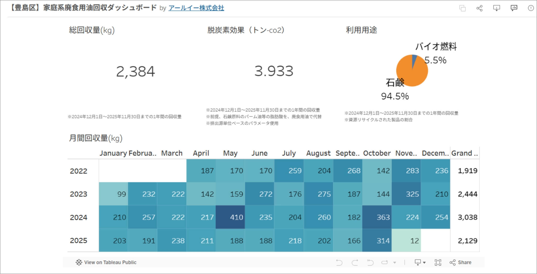Click the October 2025 cell showing 314
The height and width of the screenshot is (274, 537).
(x=377, y=240)
